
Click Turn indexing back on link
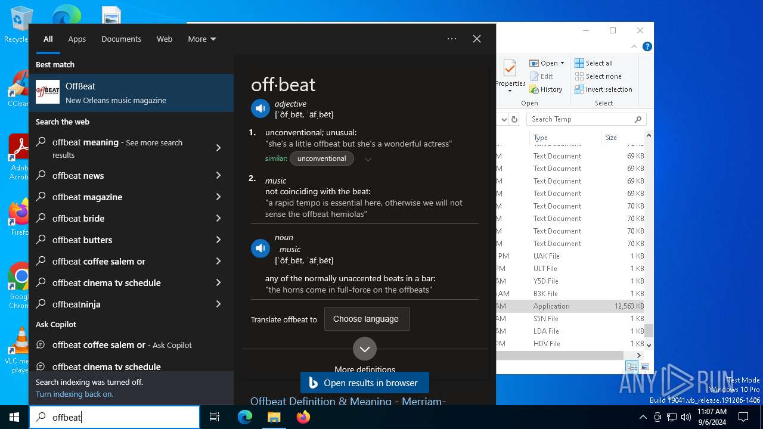click(x=75, y=394)
